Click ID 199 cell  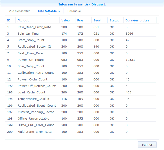[10, 125]
